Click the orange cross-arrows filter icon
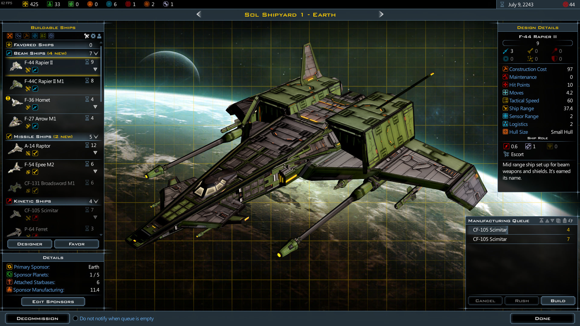Viewport: 580px width, 326px height. point(10,36)
